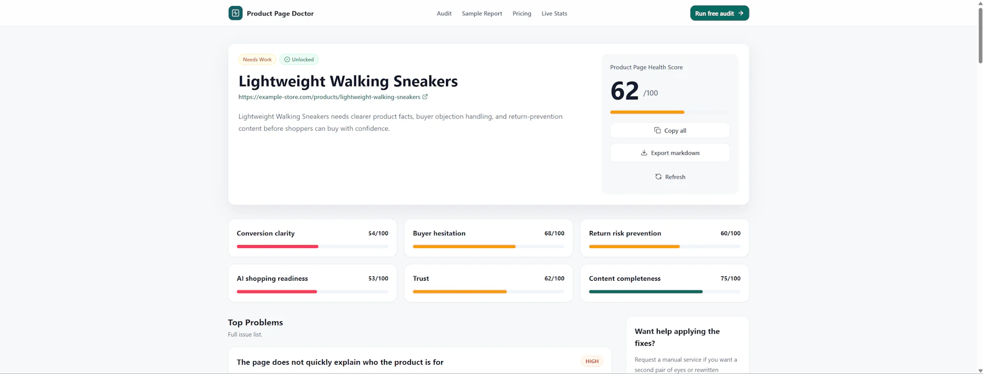Image resolution: width=983 pixels, height=374 pixels.
Task: Click the copy icon in Copy all
Action: coord(657,130)
